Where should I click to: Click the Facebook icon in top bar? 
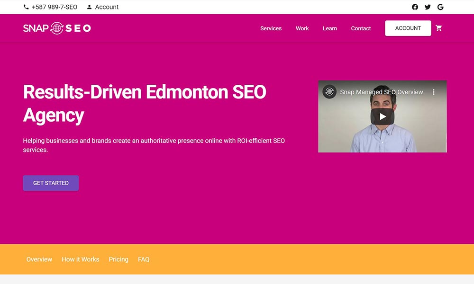(x=415, y=7)
